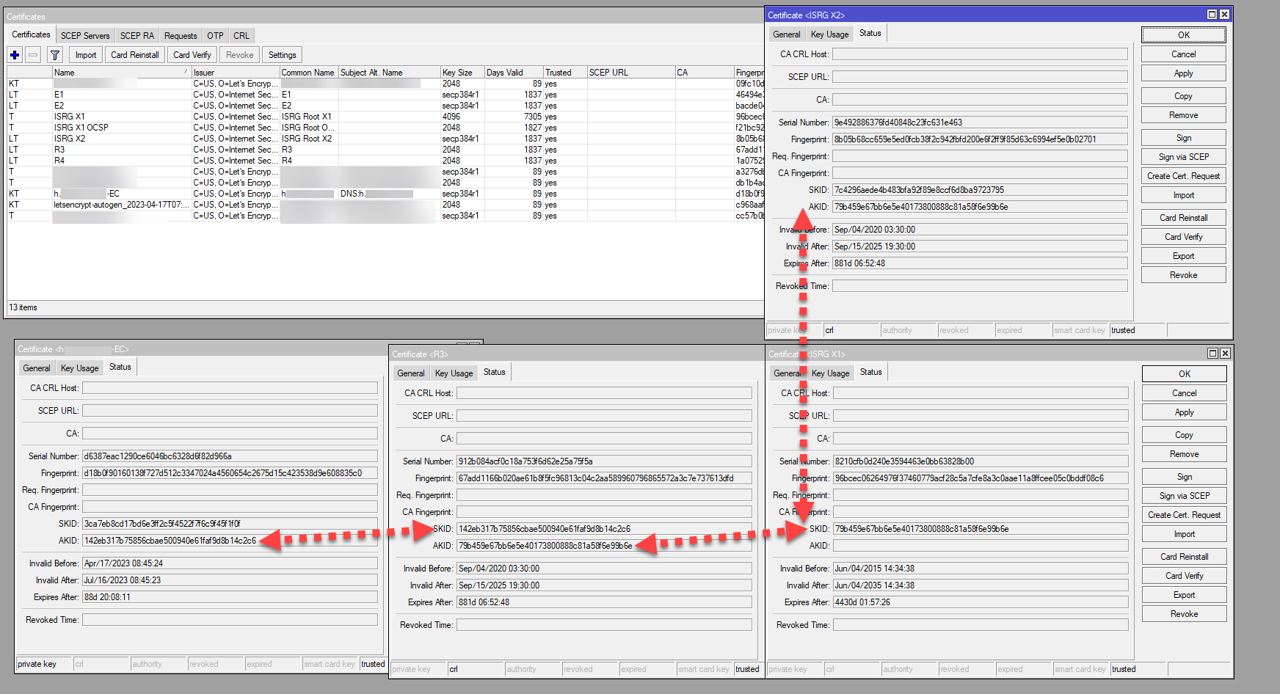Click the SKID field in ISRG X2 window

[x=980, y=190]
